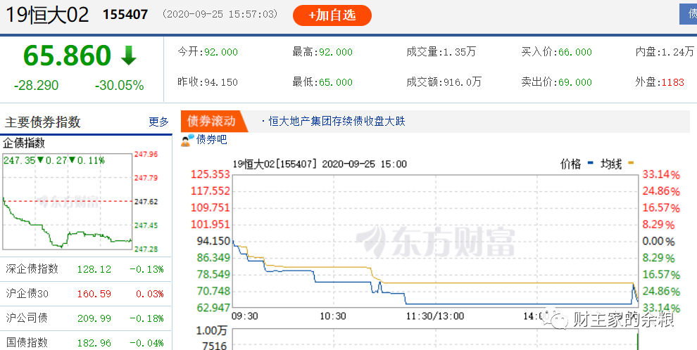Viewport: 697px width, 350px height.
Task: Select the 国债指数 index row
Action: [85, 342]
